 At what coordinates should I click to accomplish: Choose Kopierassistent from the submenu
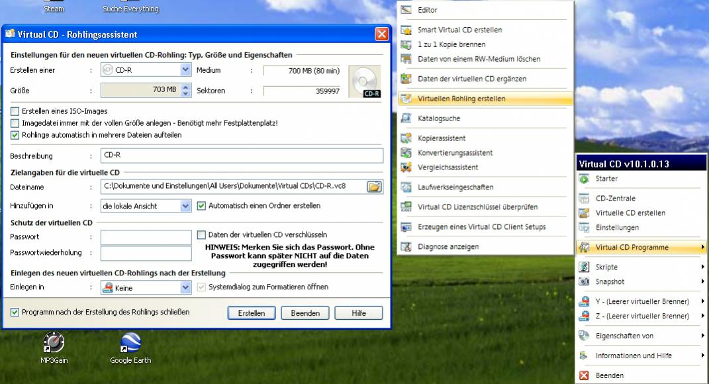(486, 138)
